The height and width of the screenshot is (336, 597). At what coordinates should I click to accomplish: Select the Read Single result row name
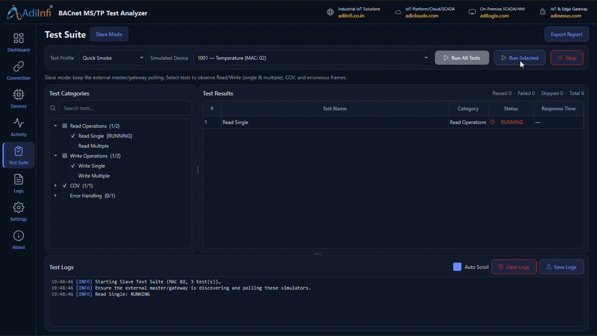235,122
